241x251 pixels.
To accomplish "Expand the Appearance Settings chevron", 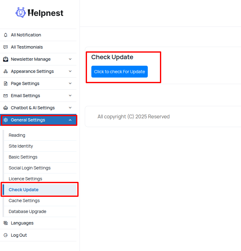I will [70, 71].
